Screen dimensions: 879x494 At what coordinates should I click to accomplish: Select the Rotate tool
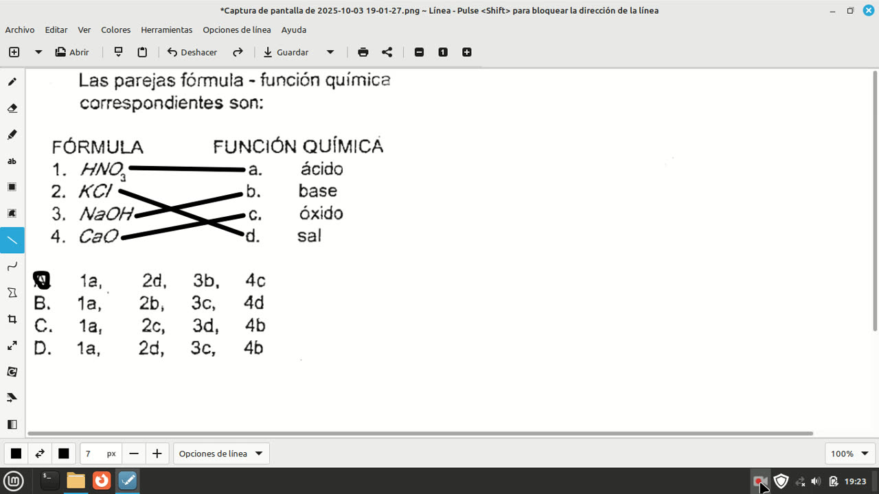12,372
